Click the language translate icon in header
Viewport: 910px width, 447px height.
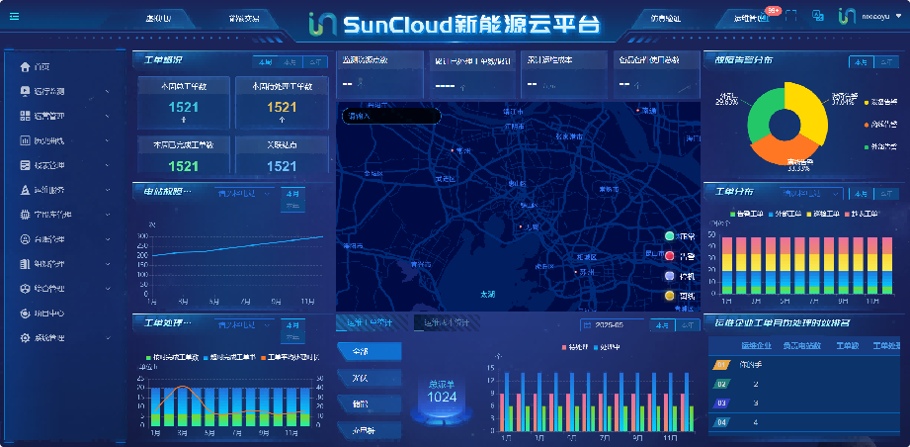(818, 17)
